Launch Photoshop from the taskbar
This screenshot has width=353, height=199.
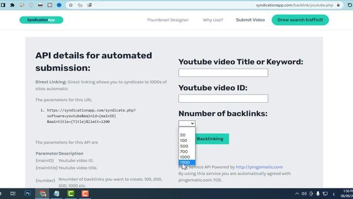coord(28,193)
